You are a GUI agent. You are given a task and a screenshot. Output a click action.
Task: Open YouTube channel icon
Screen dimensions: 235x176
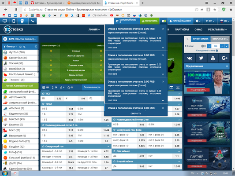pyautogui.click(x=213, y=58)
